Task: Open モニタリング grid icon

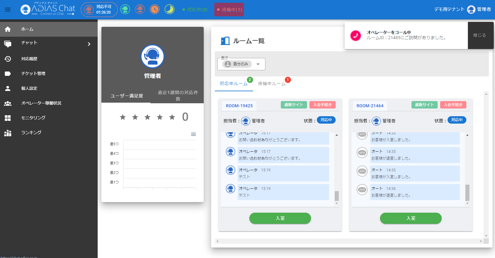Action: click(x=8, y=118)
